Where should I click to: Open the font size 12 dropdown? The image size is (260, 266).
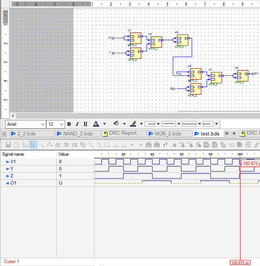(62, 124)
